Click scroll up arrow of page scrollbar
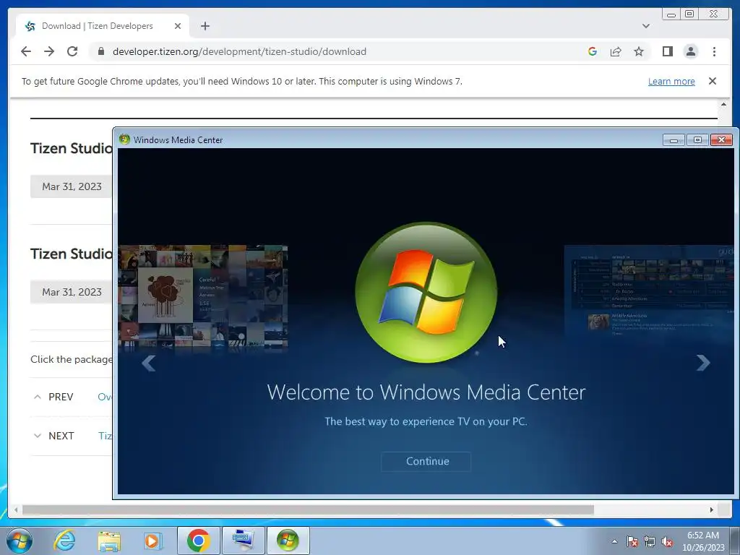Viewport: 740px width, 555px height. coord(724,104)
